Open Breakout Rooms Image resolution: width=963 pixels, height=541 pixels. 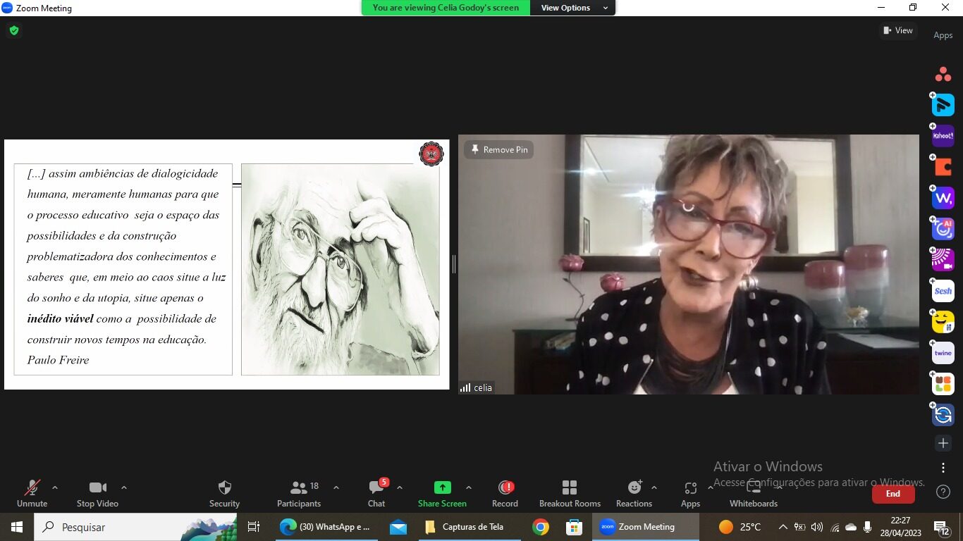click(x=570, y=493)
